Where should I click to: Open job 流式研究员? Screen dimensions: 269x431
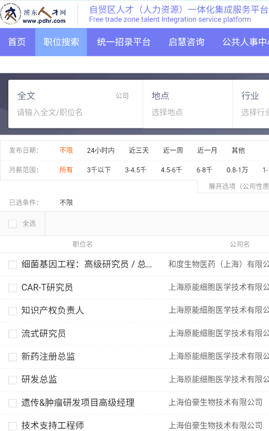[44, 333]
